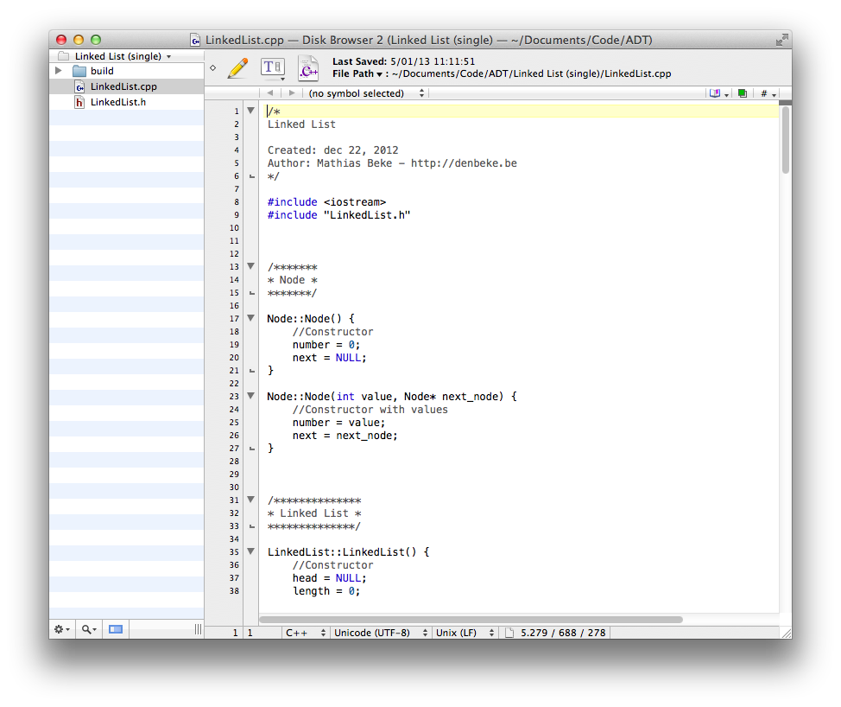Select LinkedList.h in the file list
Screen dimensions: 841x707
click(x=117, y=102)
